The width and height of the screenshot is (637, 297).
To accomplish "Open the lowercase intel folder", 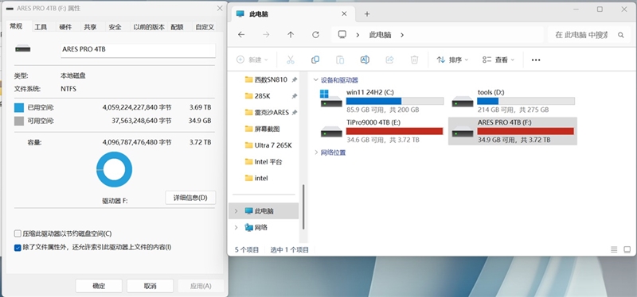I will (x=256, y=178).
